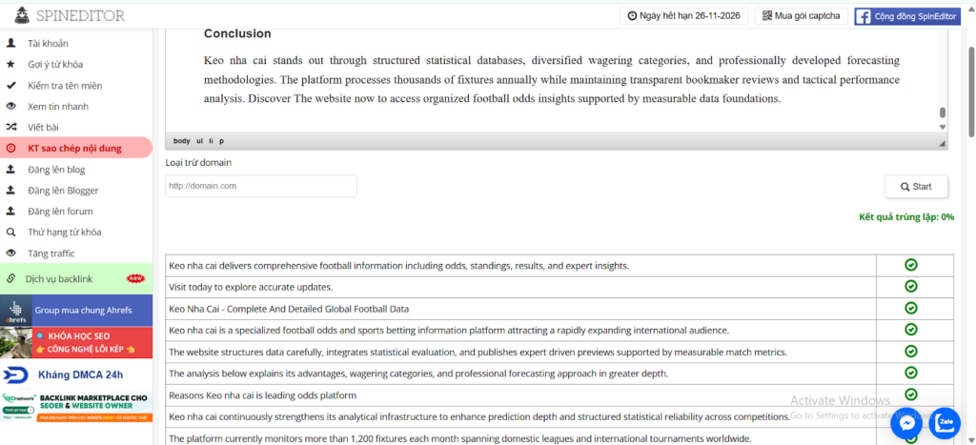Open the Zalo chat bubble

pos(946,422)
